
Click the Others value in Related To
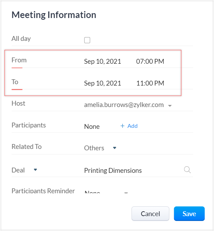coord(94,148)
